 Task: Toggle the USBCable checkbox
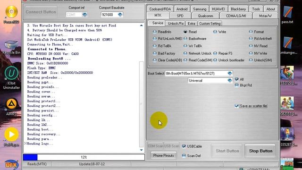coord(184,146)
